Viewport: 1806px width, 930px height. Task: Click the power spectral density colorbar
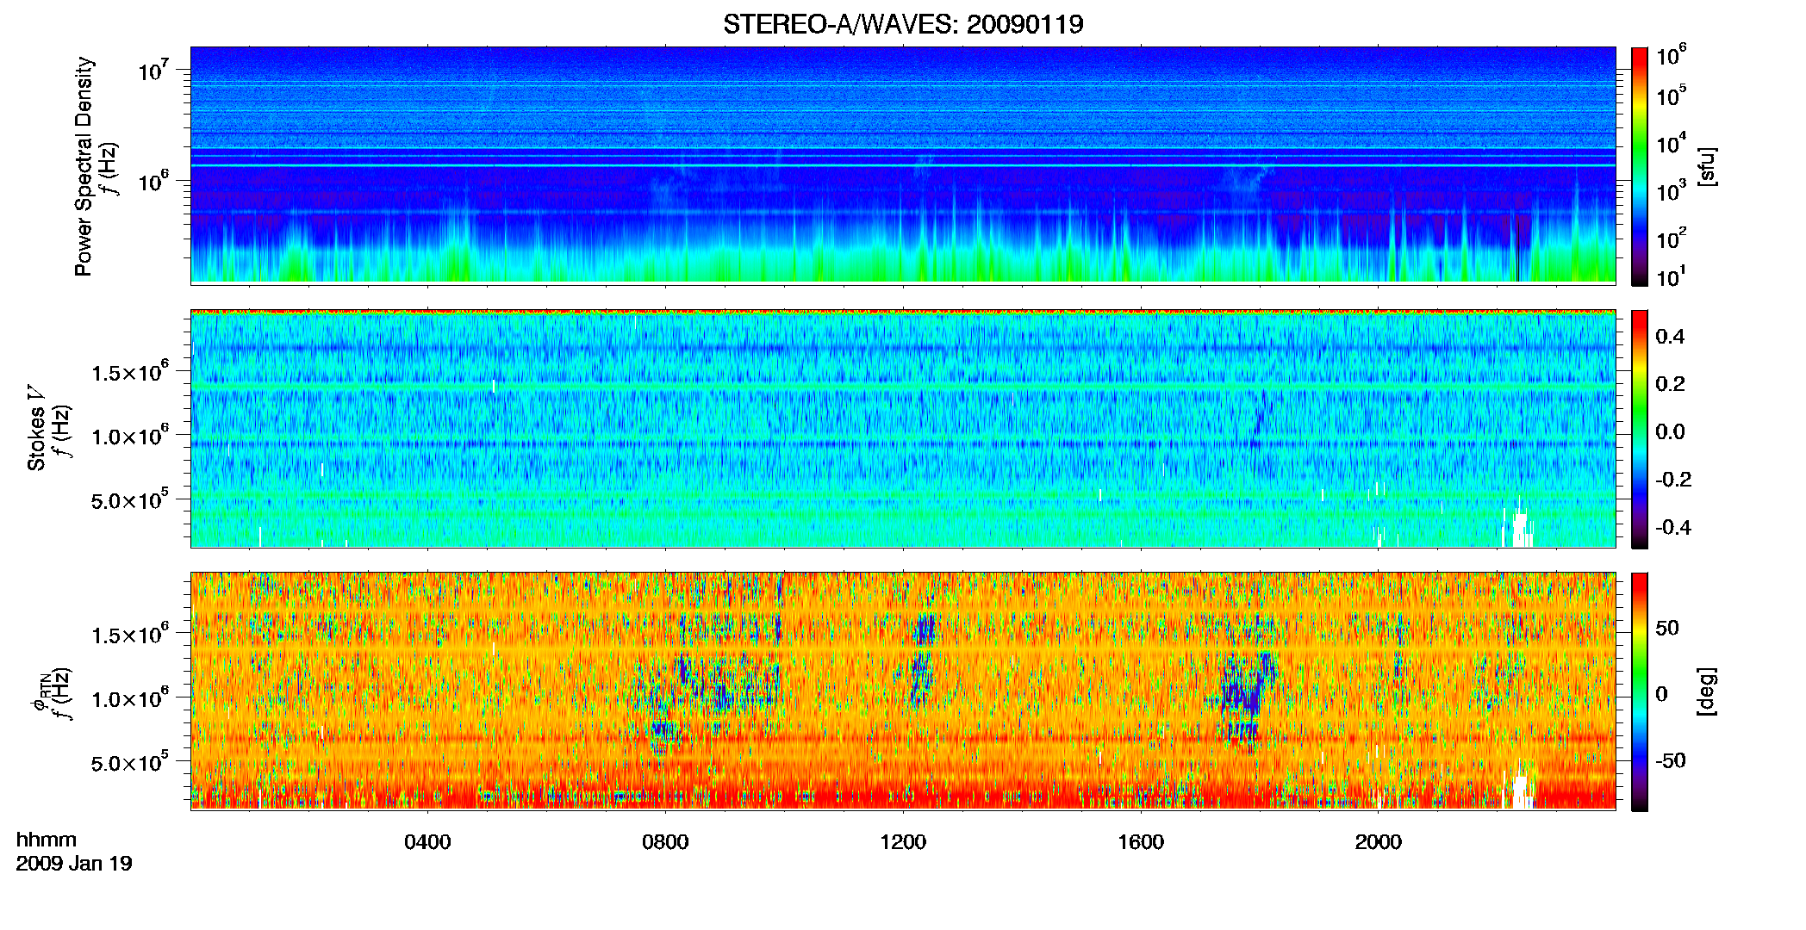(x=1640, y=166)
